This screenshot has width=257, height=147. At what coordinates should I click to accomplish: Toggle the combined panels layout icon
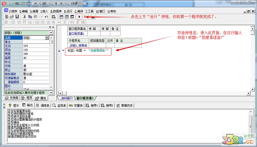point(72,17)
